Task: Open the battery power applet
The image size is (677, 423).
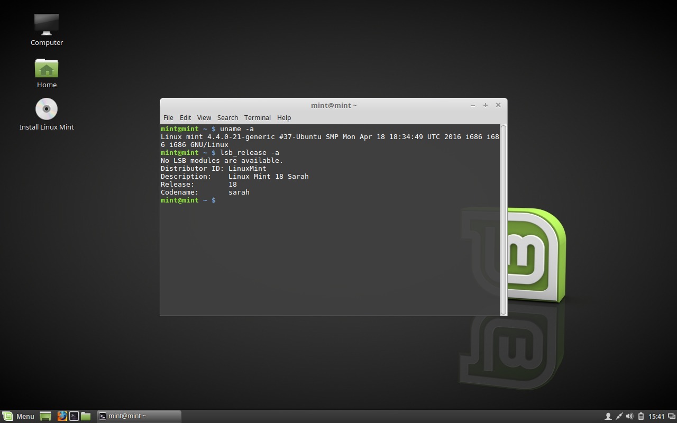Action: [x=641, y=416]
